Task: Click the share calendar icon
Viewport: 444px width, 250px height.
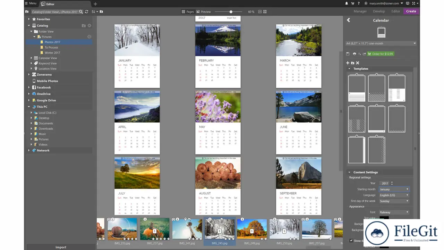Action: (364, 54)
